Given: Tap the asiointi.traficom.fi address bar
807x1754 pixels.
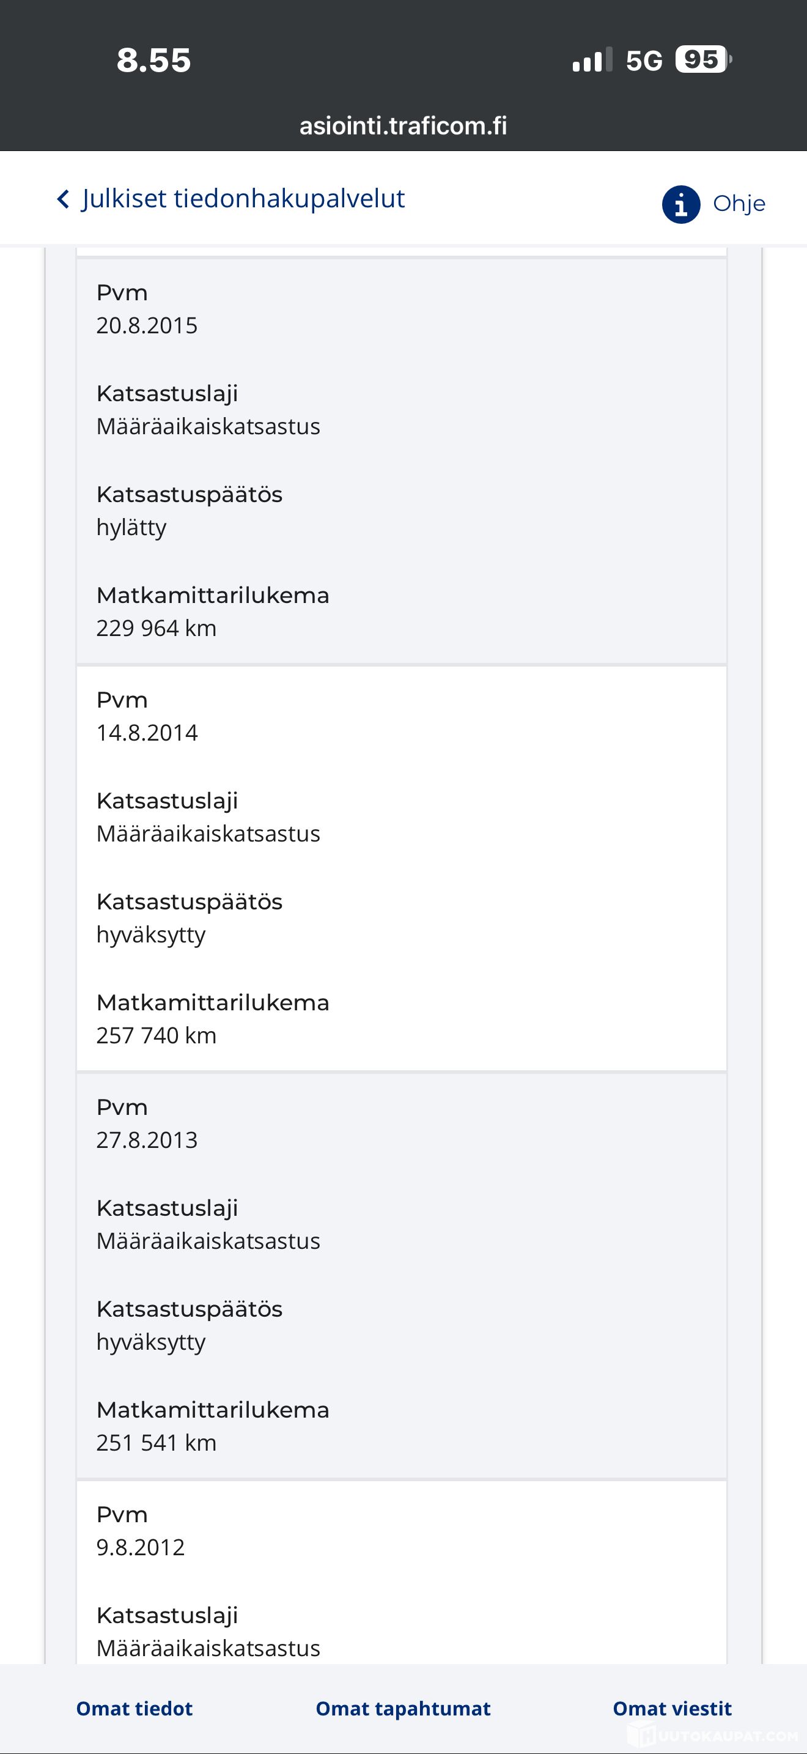Looking at the screenshot, I should click(403, 126).
